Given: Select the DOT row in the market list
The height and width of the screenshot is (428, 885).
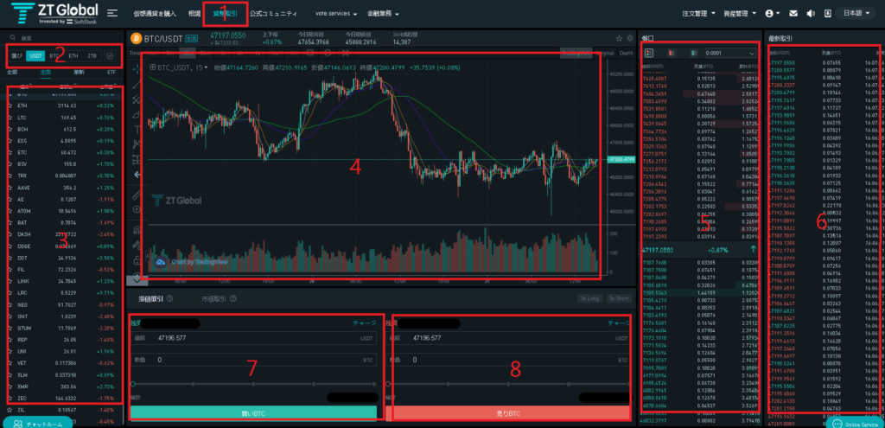Looking at the screenshot, I should [63, 258].
